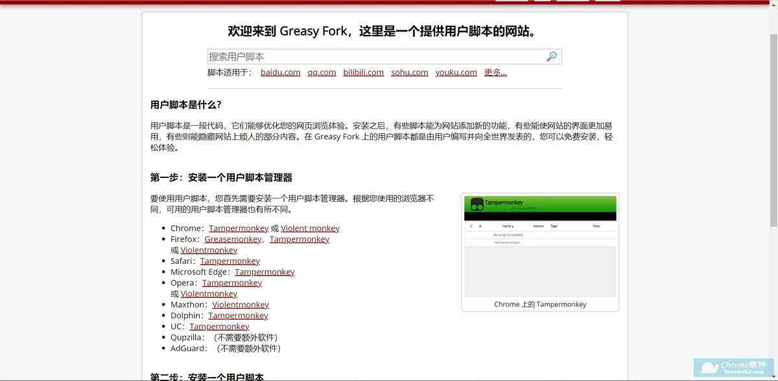
Task: Open Violent monkey link for Chrome
Action: click(310, 228)
